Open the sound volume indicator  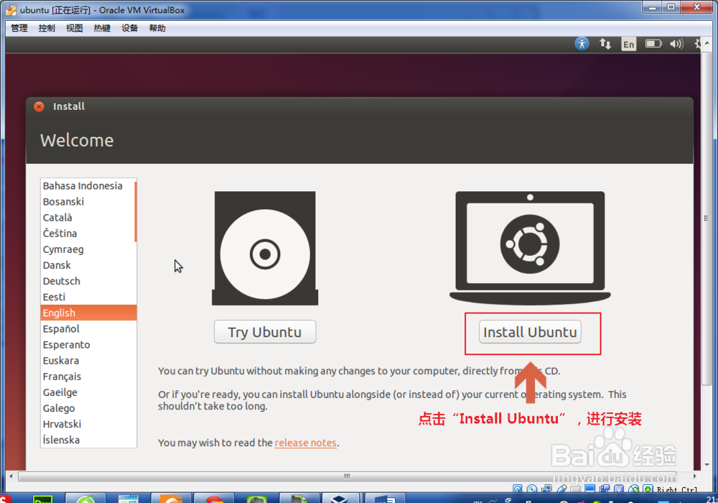pos(676,44)
